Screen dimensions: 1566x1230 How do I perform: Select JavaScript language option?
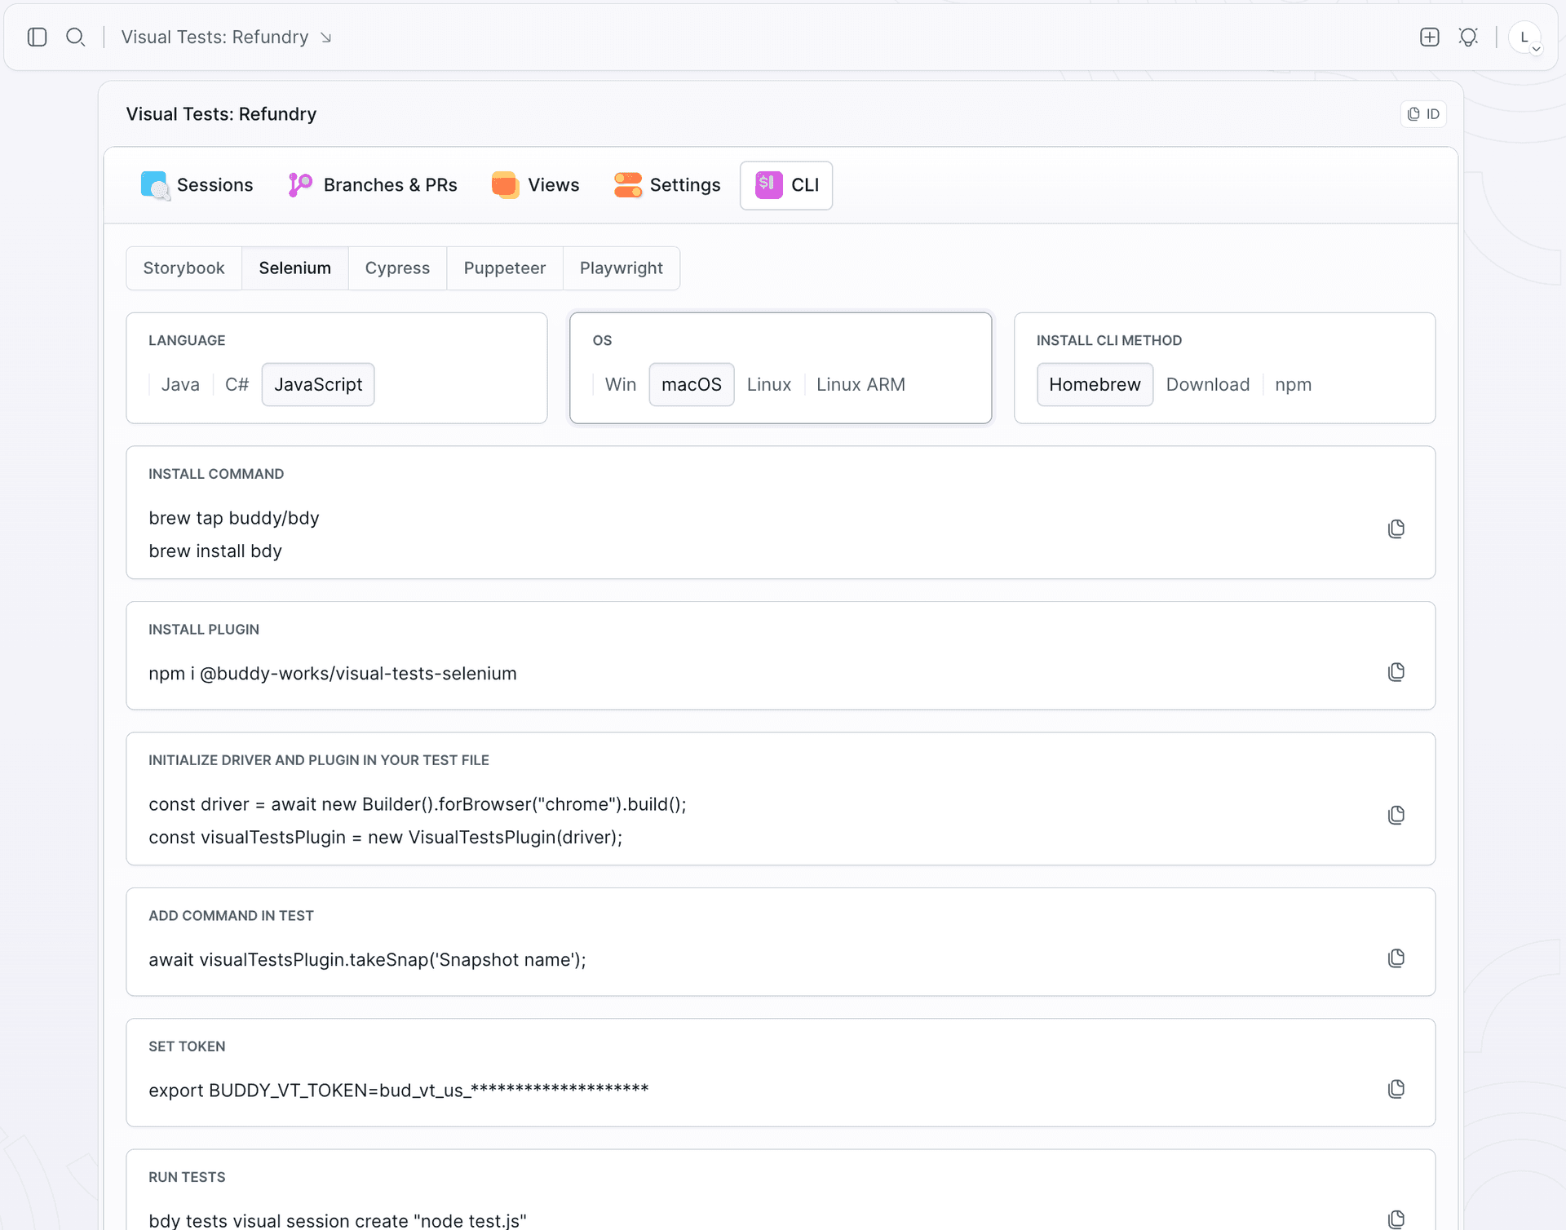[318, 384]
